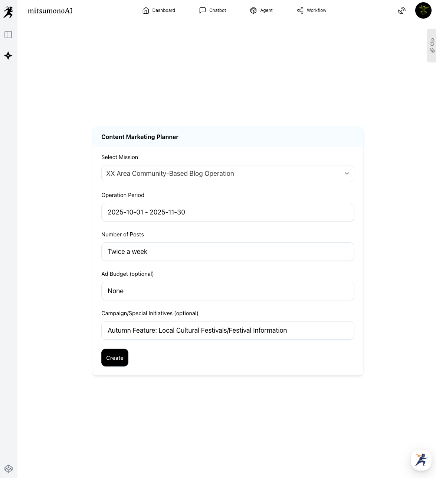Open the Clip side panel
The image size is (436, 478).
432,45
